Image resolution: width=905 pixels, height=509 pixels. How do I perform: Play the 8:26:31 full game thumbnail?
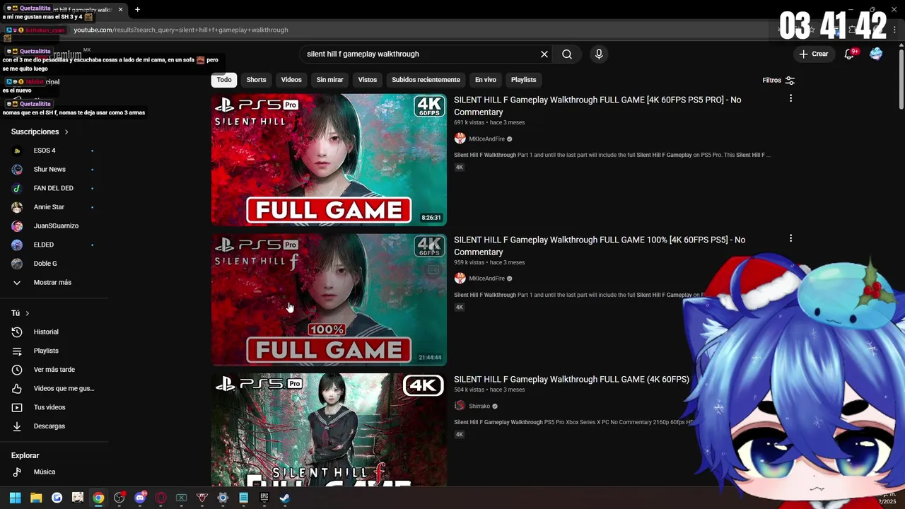pyautogui.click(x=329, y=160)
